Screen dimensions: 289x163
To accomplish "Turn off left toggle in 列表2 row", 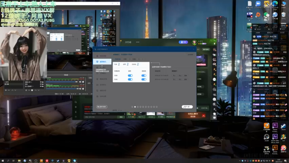I will [x=130, y=79].
